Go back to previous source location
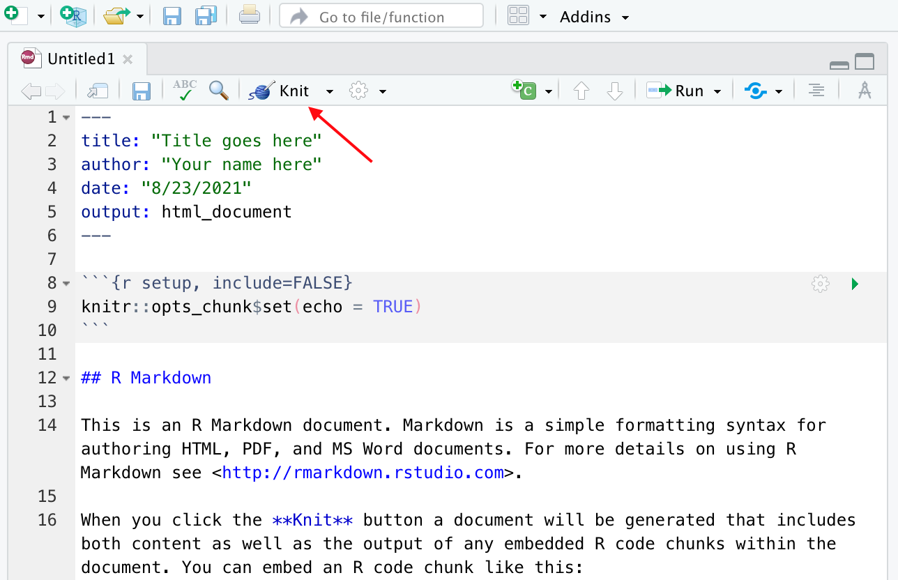 click(31, 91)
